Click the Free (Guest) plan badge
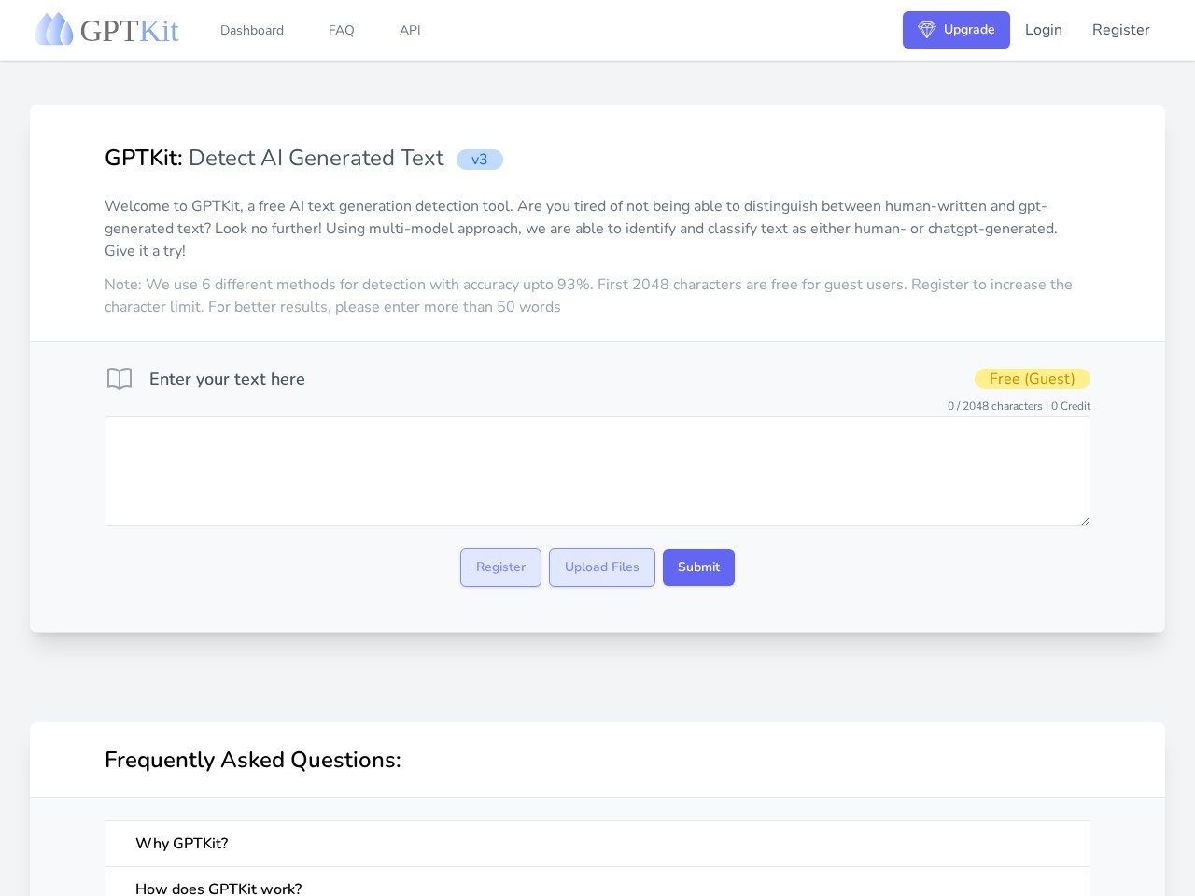 coord(1032,379)
